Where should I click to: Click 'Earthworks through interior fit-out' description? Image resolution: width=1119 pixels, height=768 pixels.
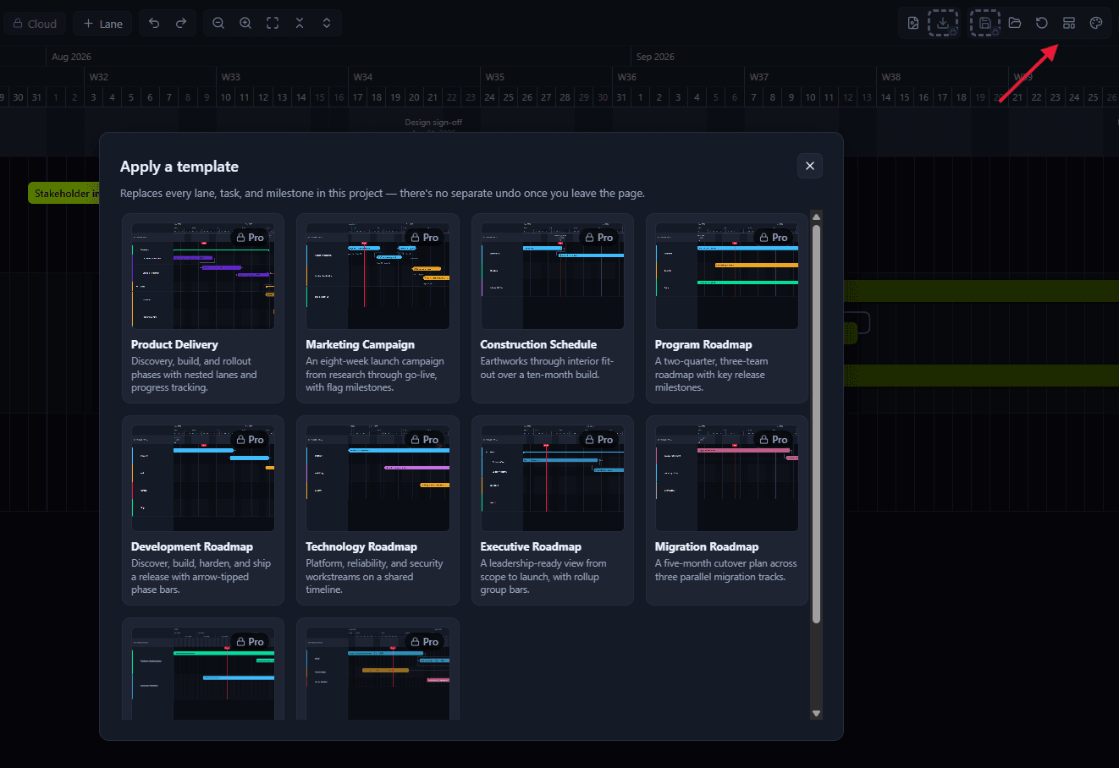tap(547, 368)
